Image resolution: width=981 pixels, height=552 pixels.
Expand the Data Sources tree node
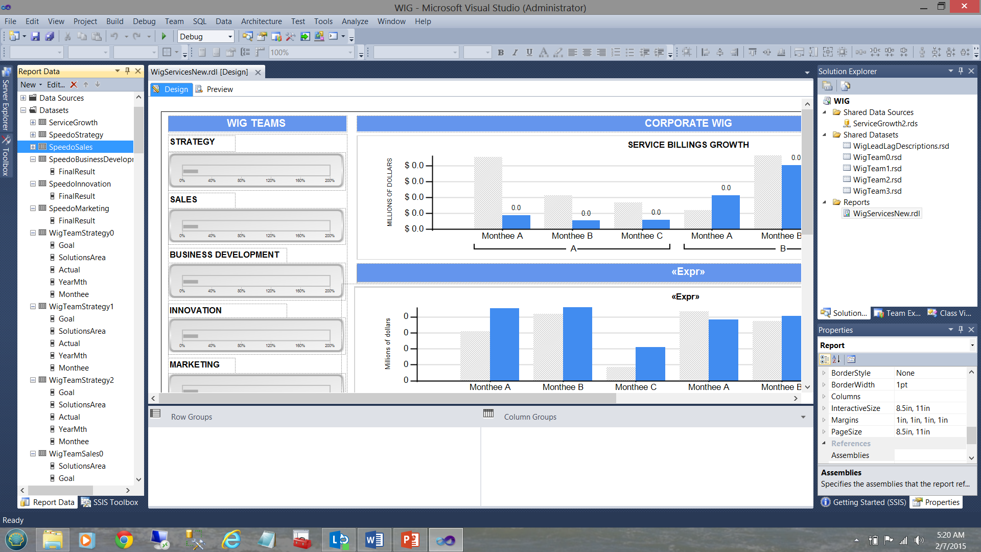tap(24, 98)
